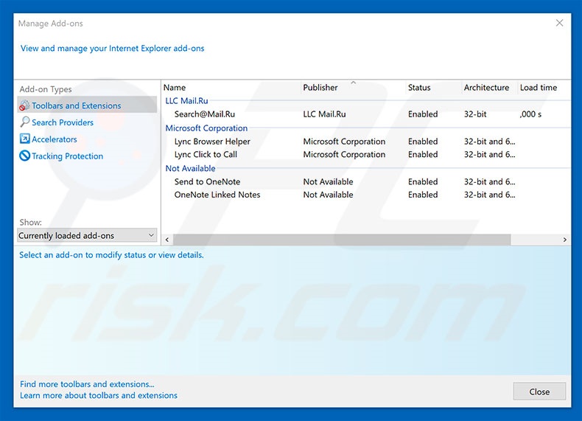Screen dimensions: 582x421
Task: Select Search Providers add-on type
Action: coord(63,122)
